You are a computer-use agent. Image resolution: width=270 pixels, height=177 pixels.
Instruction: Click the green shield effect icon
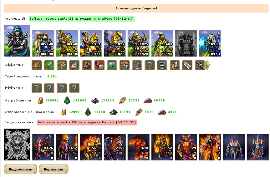(112, 65)
